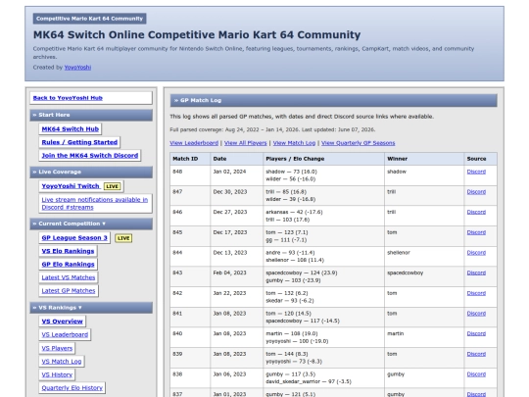Screen dimensions: 529x397
Task: Open Back to YoyoYoshi Hub link
Action: click(68, 98)
